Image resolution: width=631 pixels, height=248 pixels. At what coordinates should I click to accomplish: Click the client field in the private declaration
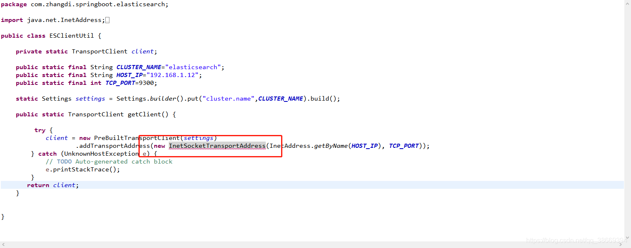[143, 52]
